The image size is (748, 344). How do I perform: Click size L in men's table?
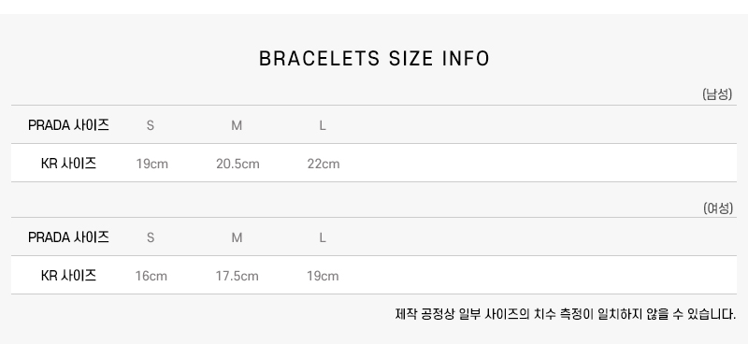coord(323,125)
